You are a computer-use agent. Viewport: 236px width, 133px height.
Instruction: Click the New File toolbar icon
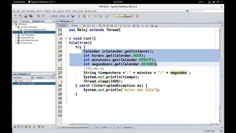pyautogui.click(x=16, y=16)
